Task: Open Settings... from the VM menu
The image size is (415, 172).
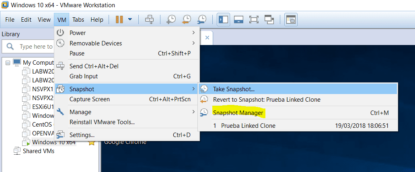Action: click(x=82, y=135)
